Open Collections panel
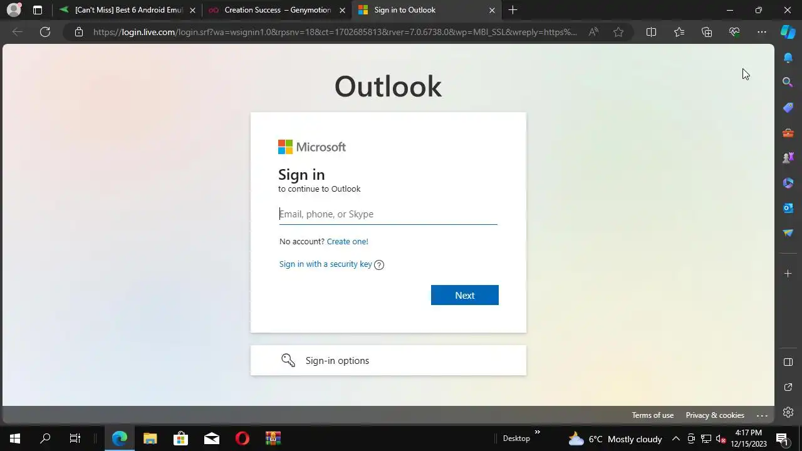802x451 pixels. 707,32
